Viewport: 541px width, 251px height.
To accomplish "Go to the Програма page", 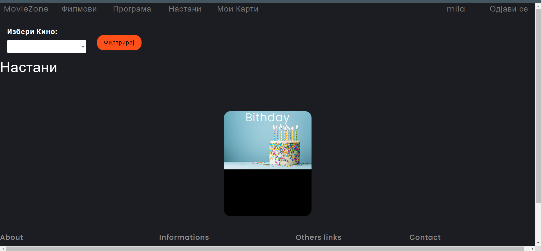I will (132, 9).
